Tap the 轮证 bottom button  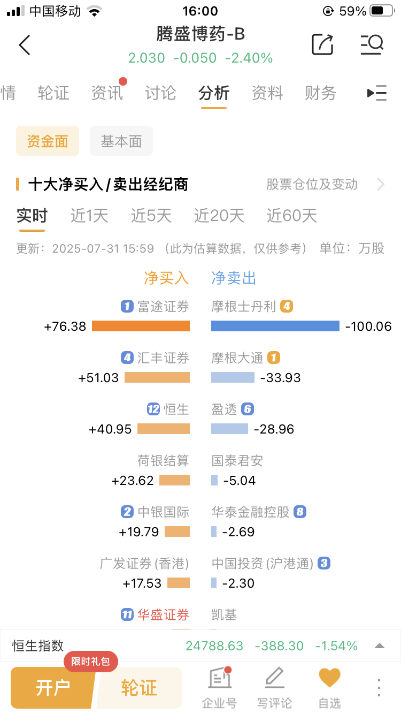click(139, 688)
